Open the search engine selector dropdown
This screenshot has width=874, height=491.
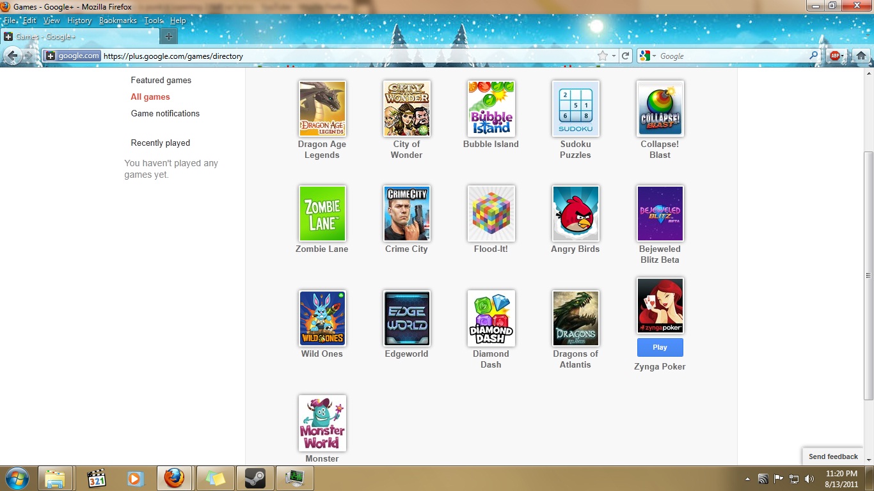[648, 56]
